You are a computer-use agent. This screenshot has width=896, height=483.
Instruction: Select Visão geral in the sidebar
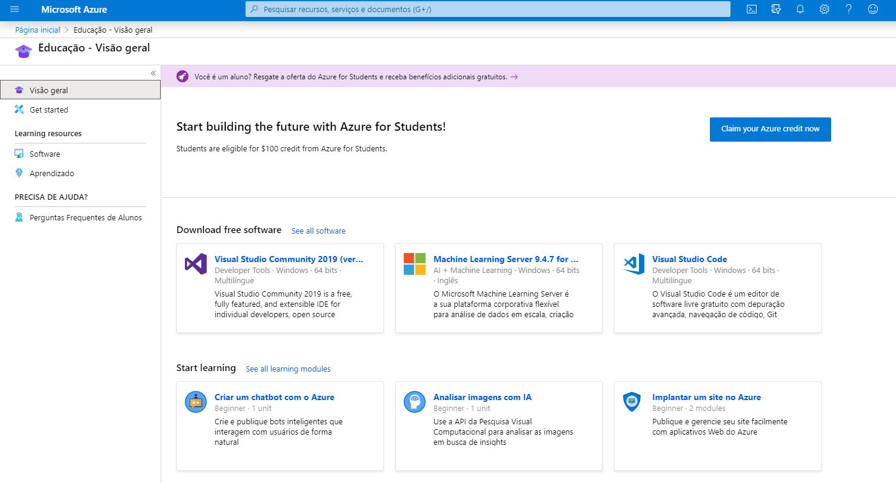[x=81, y=90]
